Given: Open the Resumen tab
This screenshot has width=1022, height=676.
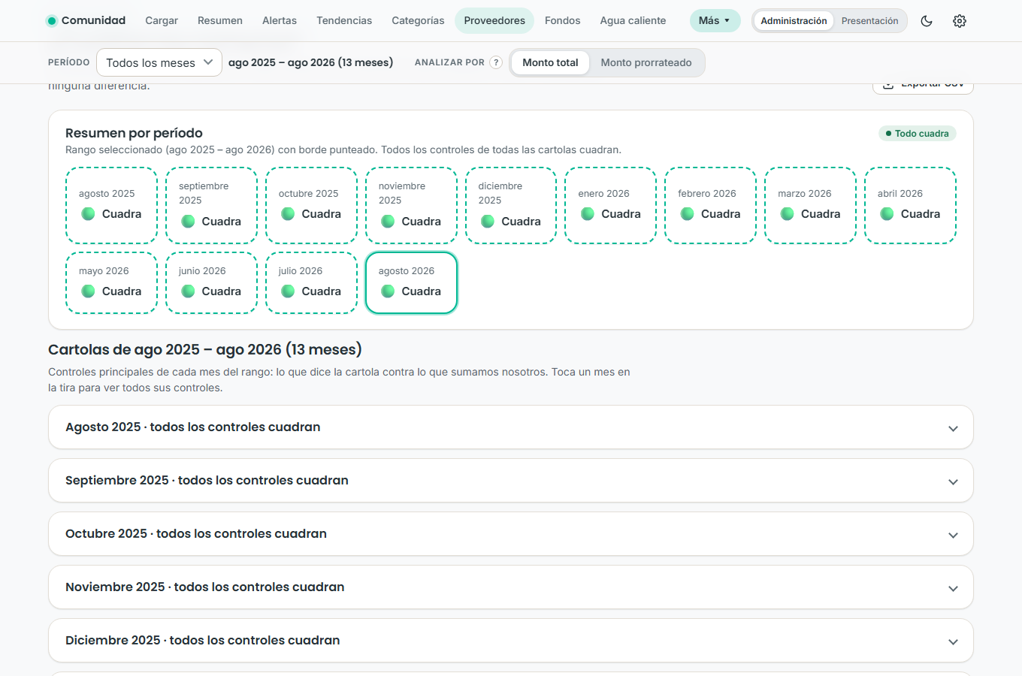Looking at the screenshot, I should click(220, 20).
